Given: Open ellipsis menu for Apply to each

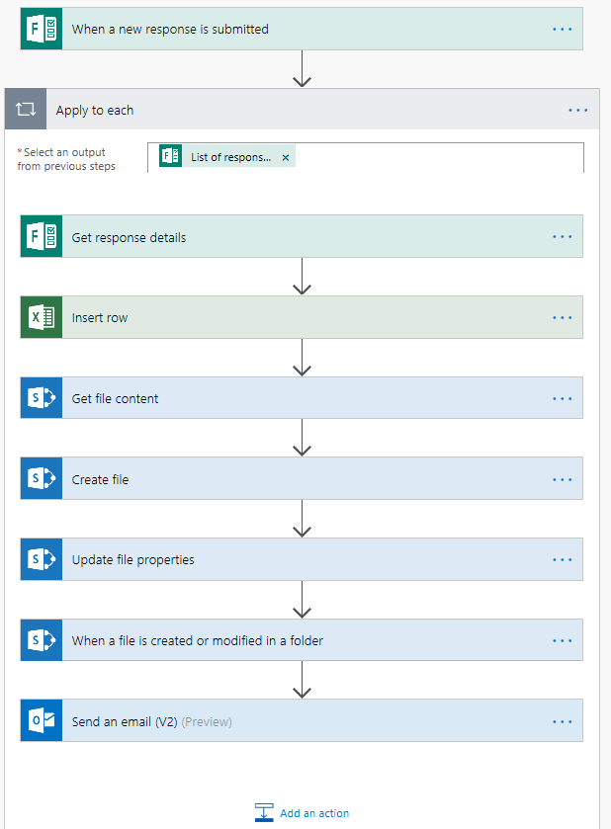Looking at the screenshot, I should click(578, 110).
